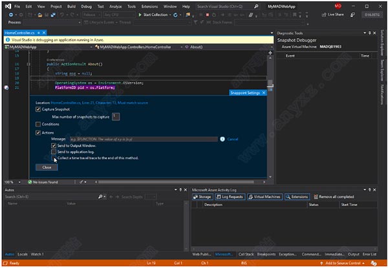Toggle the Storage filter button
This screenshot has width=388, height=268.
point(202,196)
